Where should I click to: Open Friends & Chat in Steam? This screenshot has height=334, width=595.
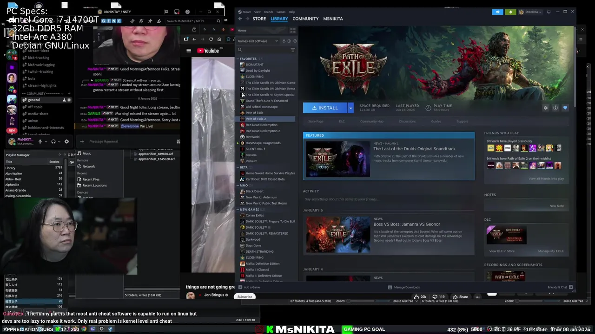(560, 287)
